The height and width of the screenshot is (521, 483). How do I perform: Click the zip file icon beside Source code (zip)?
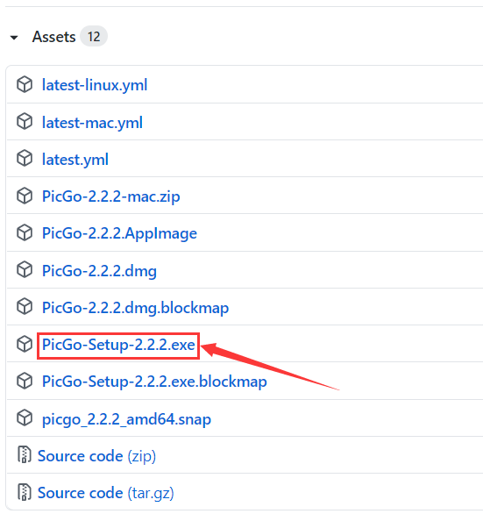25,455
